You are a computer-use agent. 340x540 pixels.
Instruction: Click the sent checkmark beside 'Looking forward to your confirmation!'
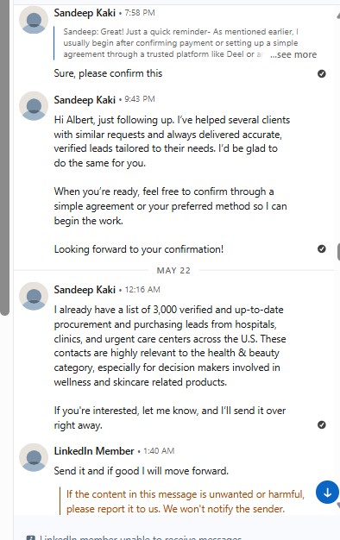coord(322,249)
